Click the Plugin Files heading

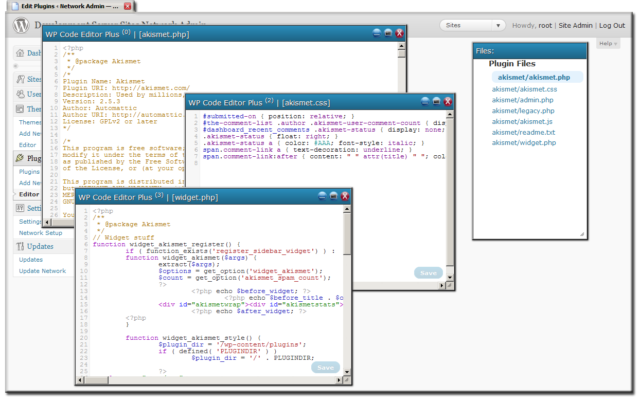pyautogui.click(x=512, y=64)
